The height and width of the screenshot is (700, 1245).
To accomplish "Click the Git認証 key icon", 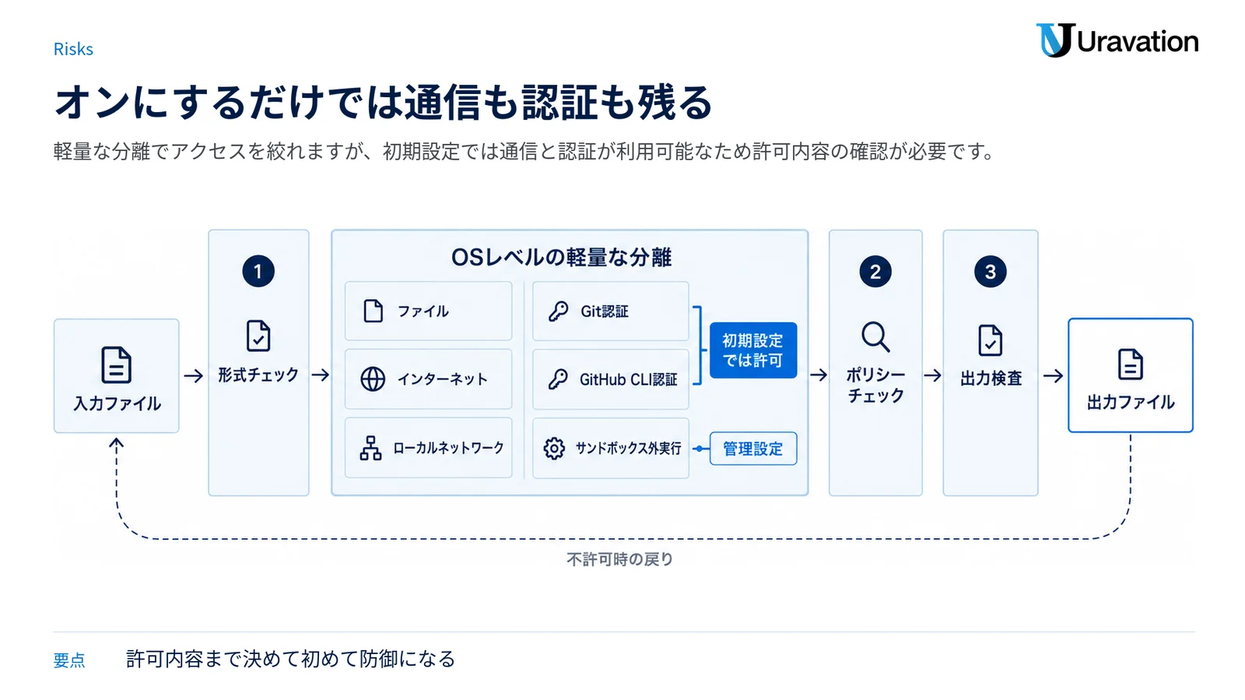I will [558, 311].
